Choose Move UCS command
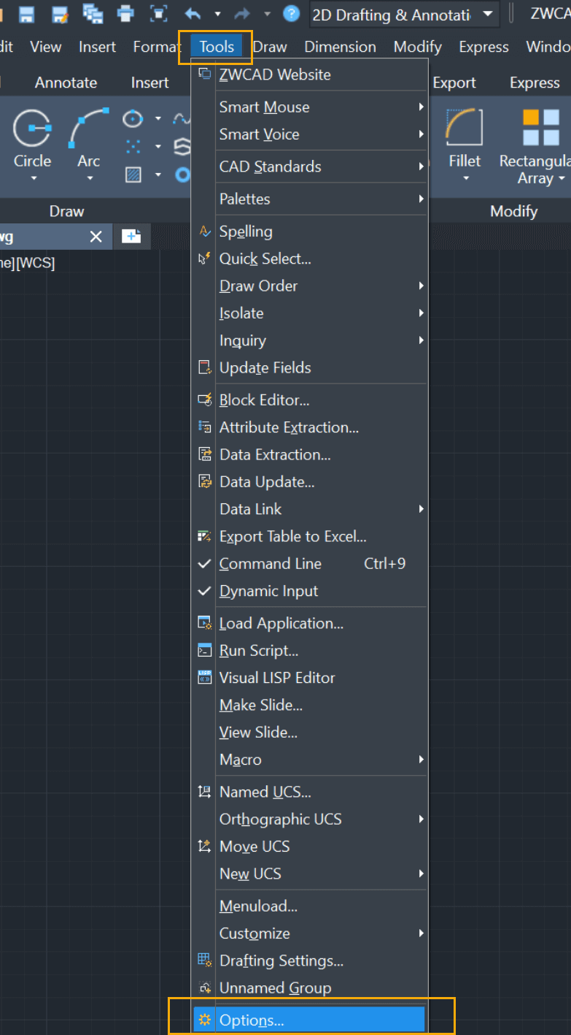This screenshot has height=1035, width=571. pyautogui.click(x=309, y=847)
